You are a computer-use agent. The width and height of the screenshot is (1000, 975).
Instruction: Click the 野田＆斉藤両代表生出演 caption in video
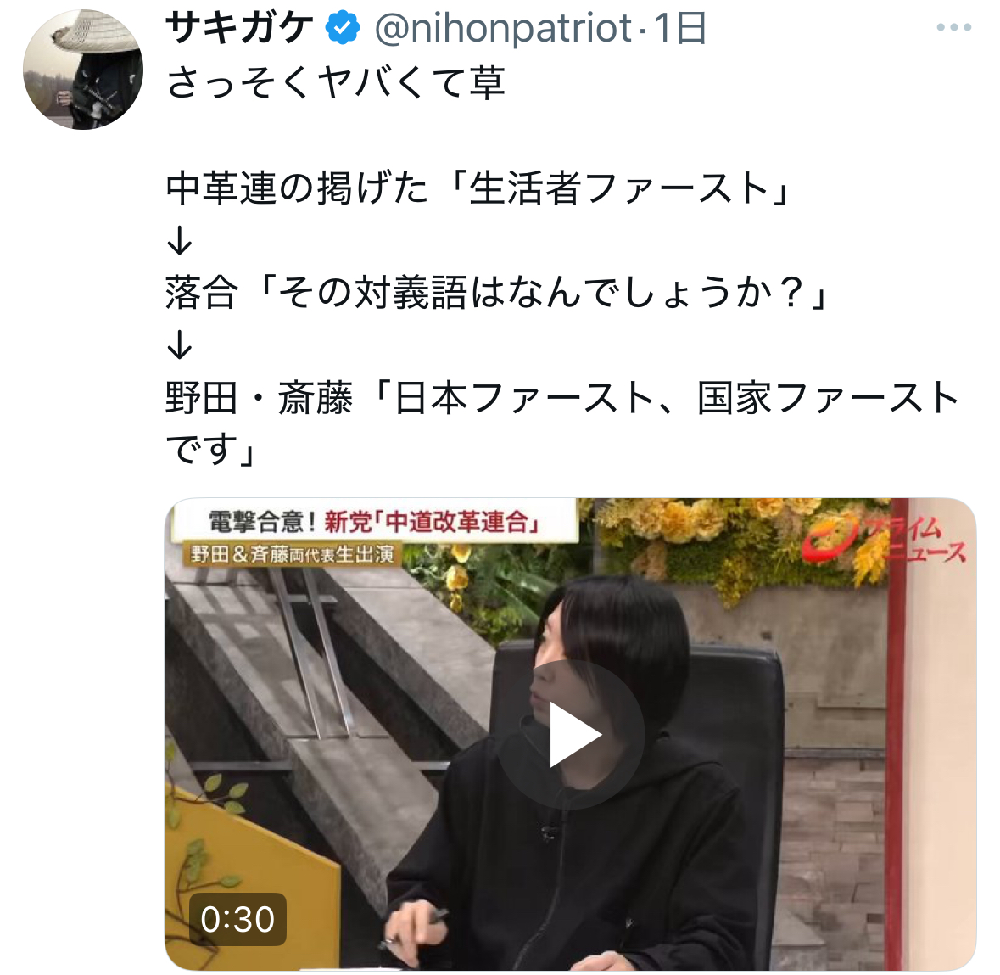click(293, 554)
